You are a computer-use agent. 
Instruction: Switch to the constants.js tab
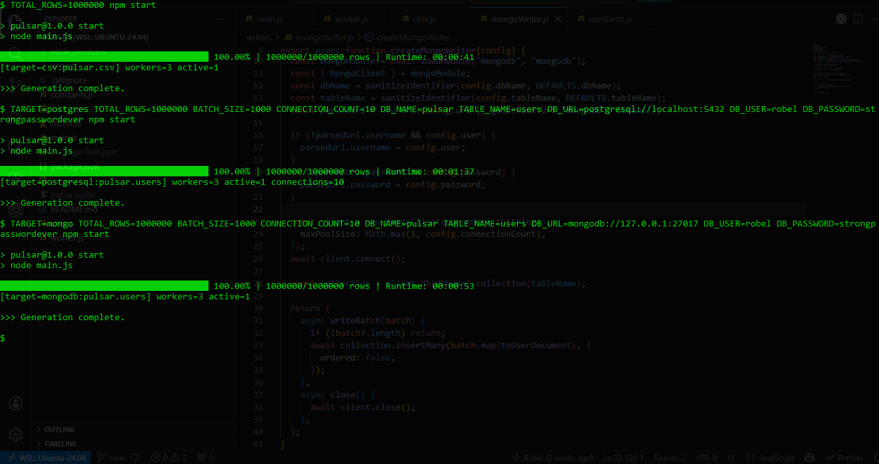pyautogui.click(x=609, y=20)
